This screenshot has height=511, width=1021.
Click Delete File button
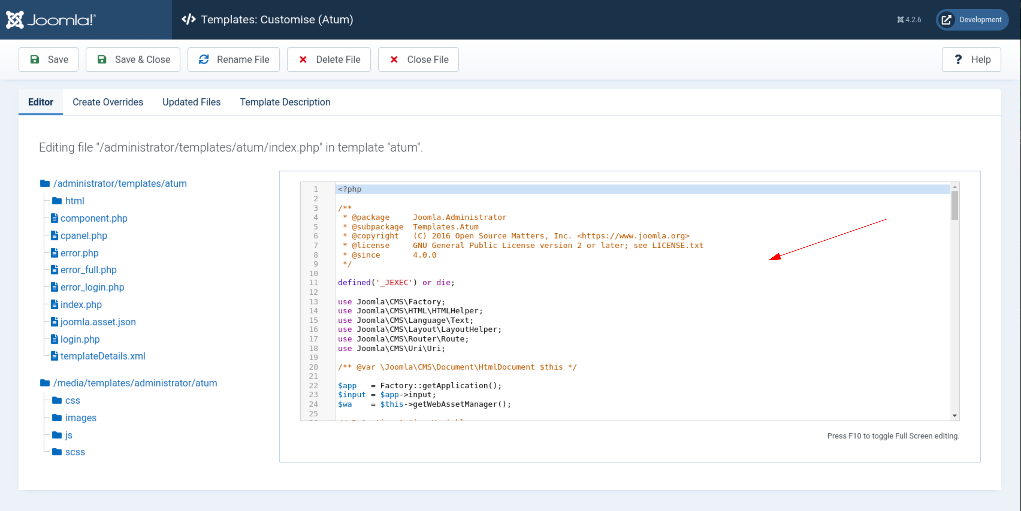point(329,59)
